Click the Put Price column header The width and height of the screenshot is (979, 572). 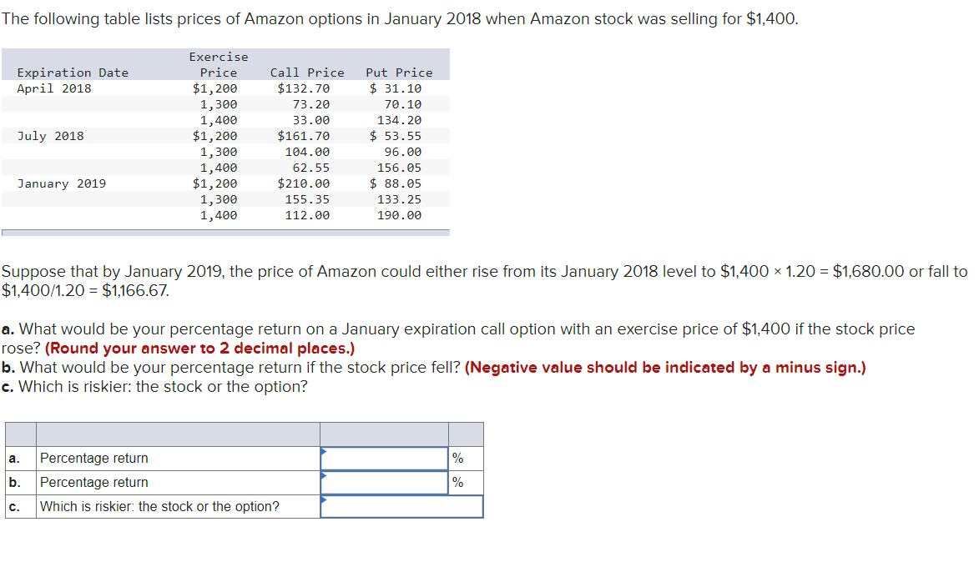click(398, 73)
